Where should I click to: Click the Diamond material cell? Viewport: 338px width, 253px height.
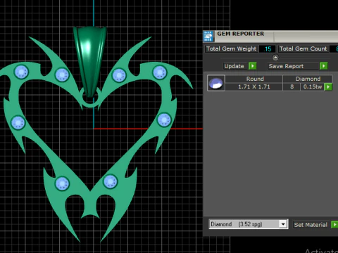point(308,79)
